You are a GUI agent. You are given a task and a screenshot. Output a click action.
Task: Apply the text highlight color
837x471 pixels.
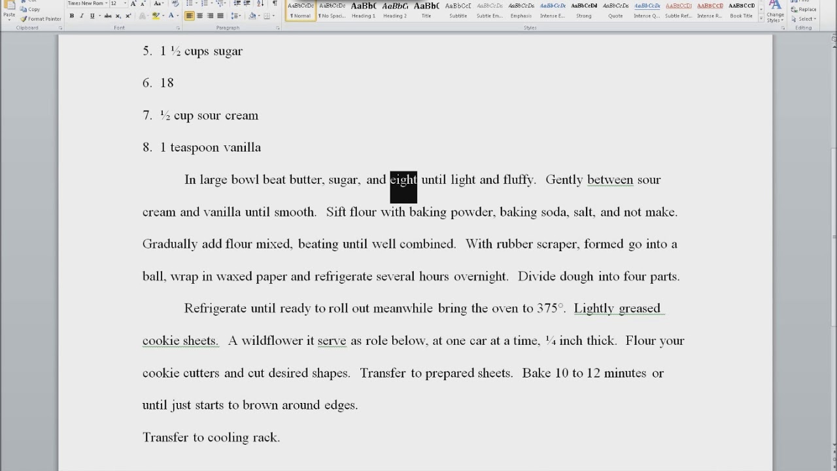pyautogui.click(x=156, y=16)
